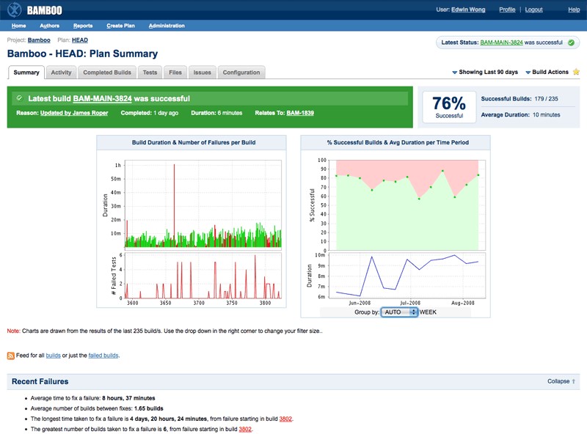The width and height of the screenshot is (587, 434).
Task: Open the failed builds feed link
Action: (103, 356)
